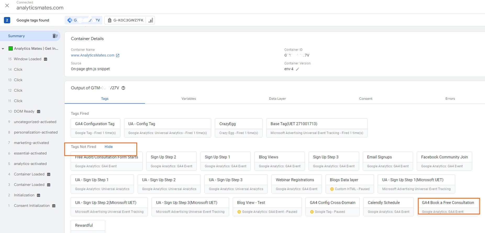Click the tag icon next to DOM Ready
The width and height of the screenshot is (485, 233).
pos(38,112)
